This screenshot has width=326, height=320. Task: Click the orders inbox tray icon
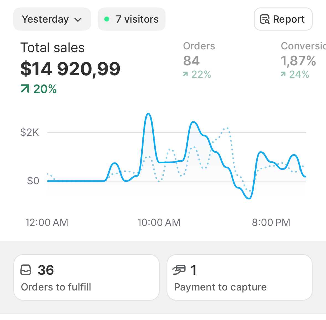point(26,270)
